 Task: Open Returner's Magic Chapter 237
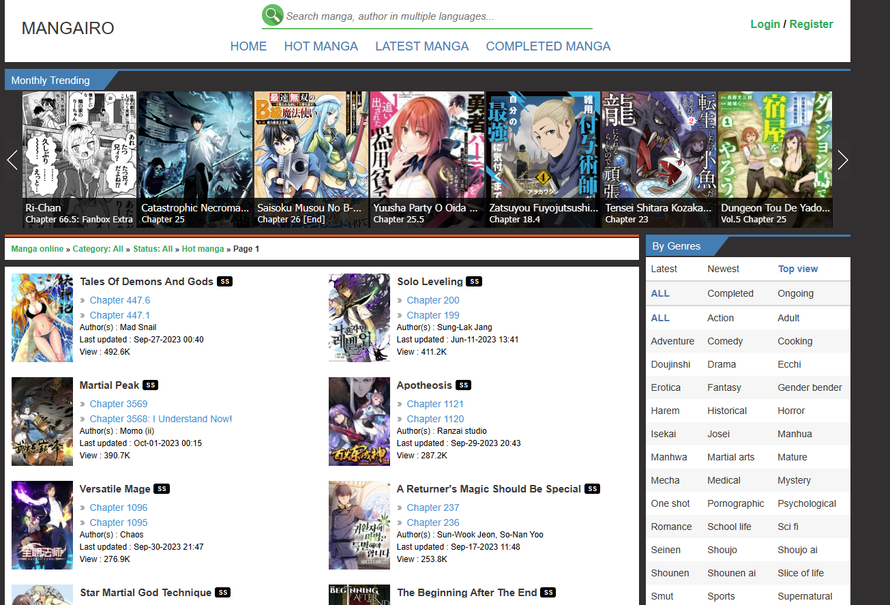[x=433, y=507]
